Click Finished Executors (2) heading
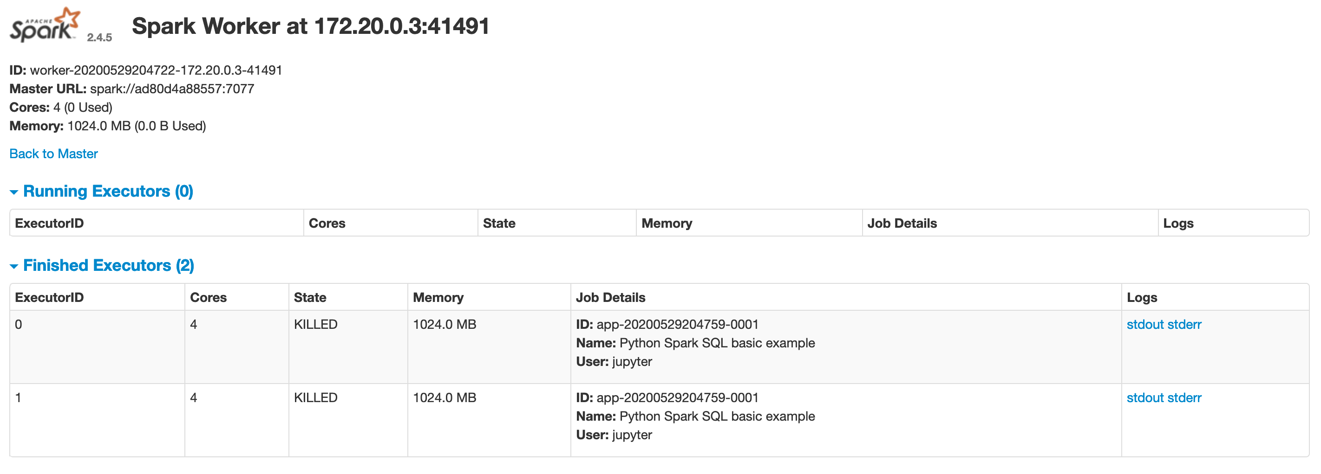This screenshot has height=474, width=1321. pos(109,266)
